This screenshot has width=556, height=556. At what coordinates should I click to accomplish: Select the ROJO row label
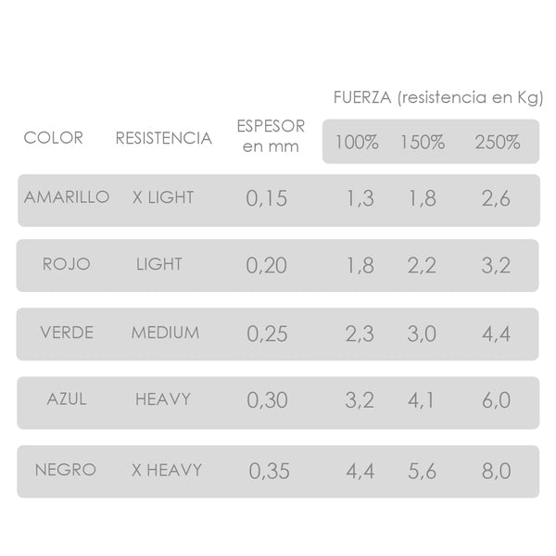(67, 264)
